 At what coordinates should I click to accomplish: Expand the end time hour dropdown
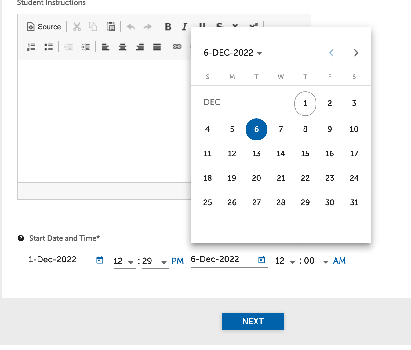pos(293,262)
